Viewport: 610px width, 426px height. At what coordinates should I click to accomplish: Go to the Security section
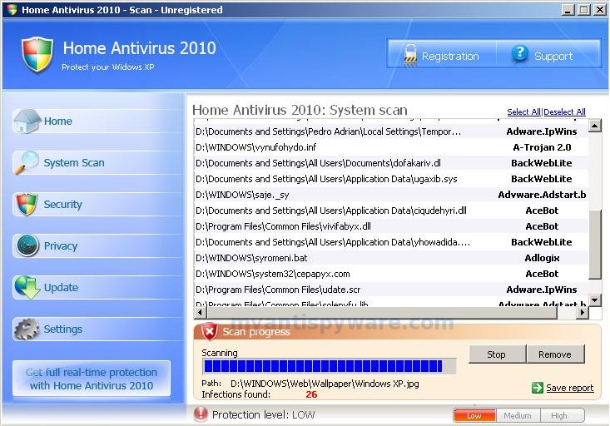(97, 204)
